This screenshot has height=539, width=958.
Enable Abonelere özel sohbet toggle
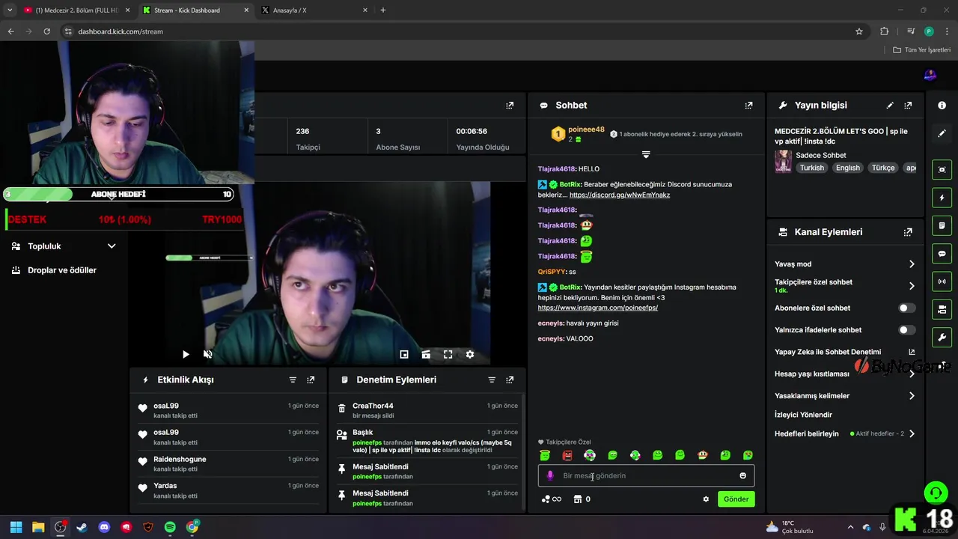click(906, 308)
